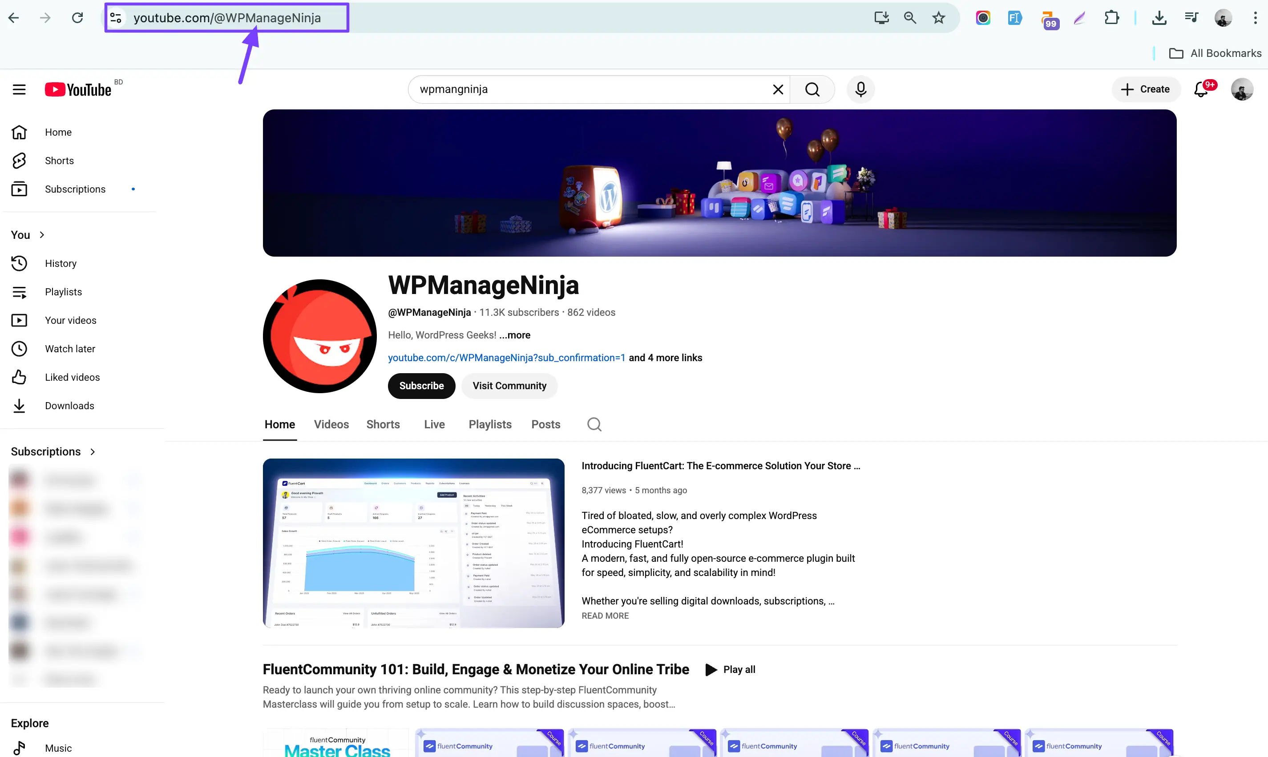Screen dimensions: 1268x757
Task: Open browser Downloads arrow icon
Action: click(x=1159, y=18)
